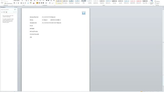Apply the Strong style
This screenshot has width=164, height=92.
114,2
